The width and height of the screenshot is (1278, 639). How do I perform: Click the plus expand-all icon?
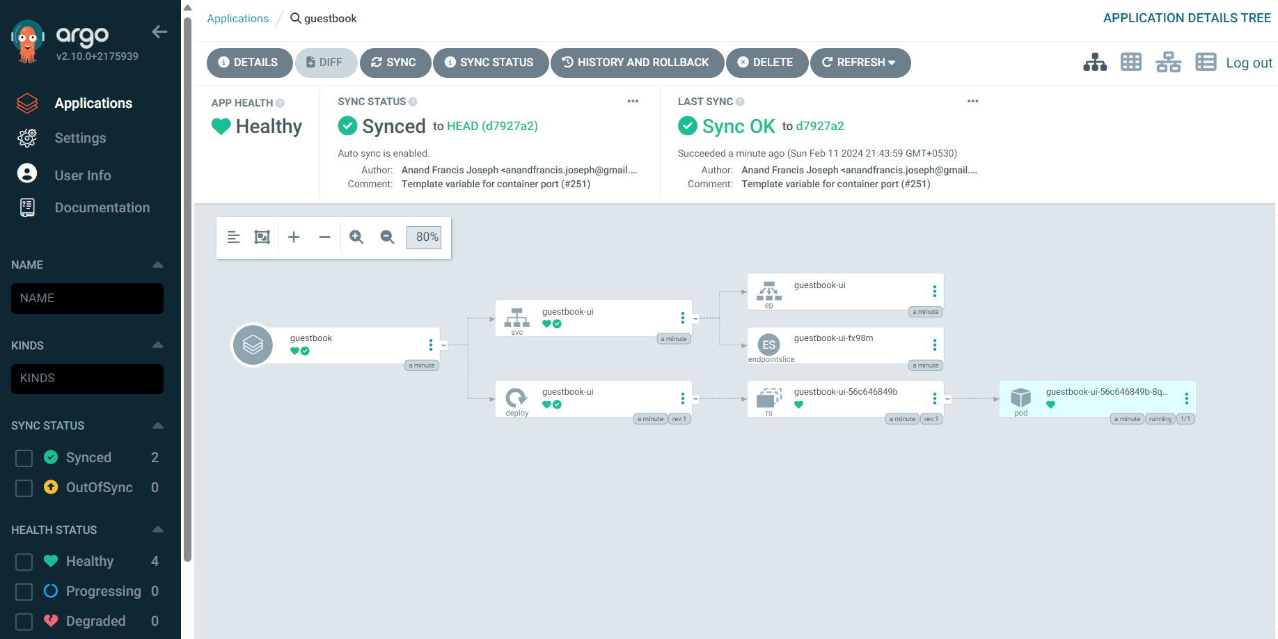294,237
